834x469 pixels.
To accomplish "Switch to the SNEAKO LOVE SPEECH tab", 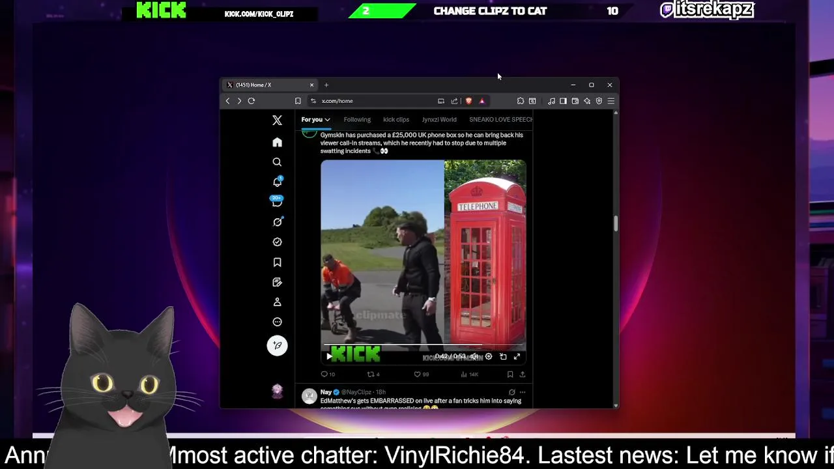I will tap(500, 120).
